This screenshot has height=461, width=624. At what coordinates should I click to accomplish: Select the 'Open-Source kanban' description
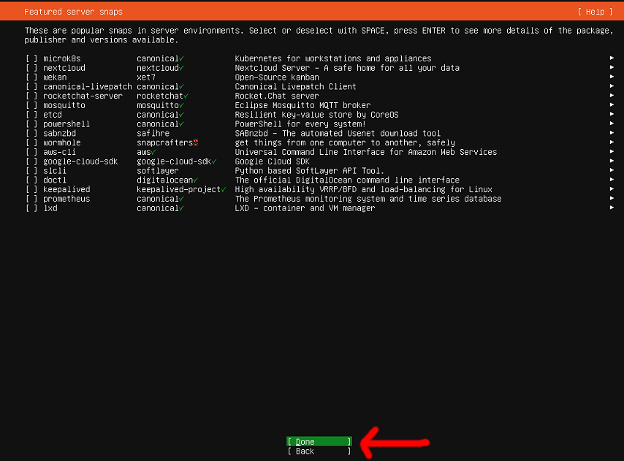click(277, 77)
